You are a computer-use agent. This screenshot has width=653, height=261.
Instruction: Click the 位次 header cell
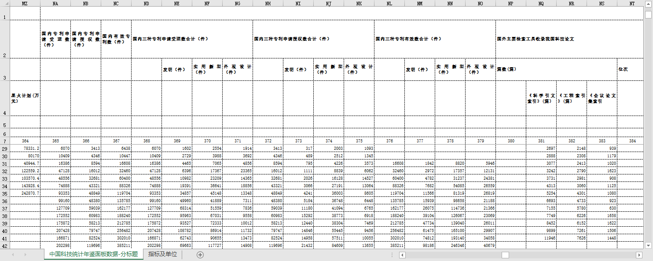[635, 69]
